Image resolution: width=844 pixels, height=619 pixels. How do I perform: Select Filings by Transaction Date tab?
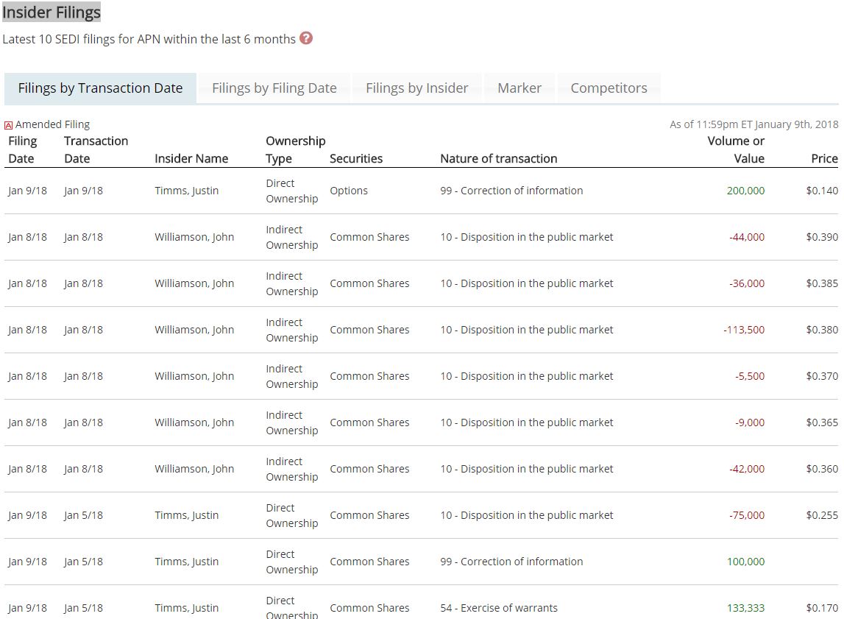coord(100,88)
